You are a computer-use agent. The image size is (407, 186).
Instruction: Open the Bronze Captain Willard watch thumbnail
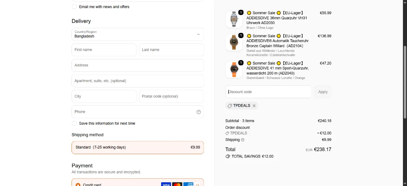click(x=234, y=42)
